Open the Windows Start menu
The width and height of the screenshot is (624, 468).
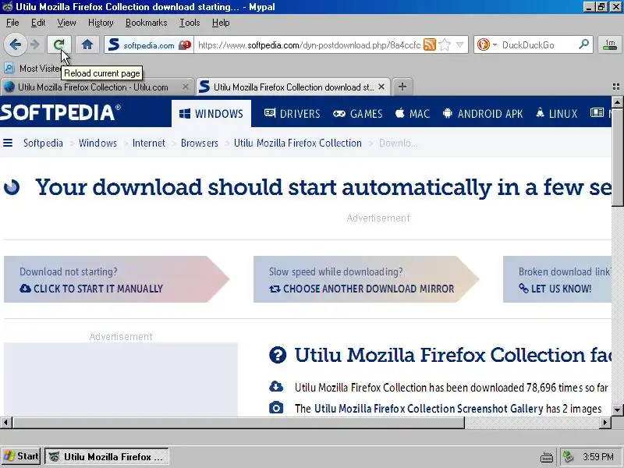[21, 456]
